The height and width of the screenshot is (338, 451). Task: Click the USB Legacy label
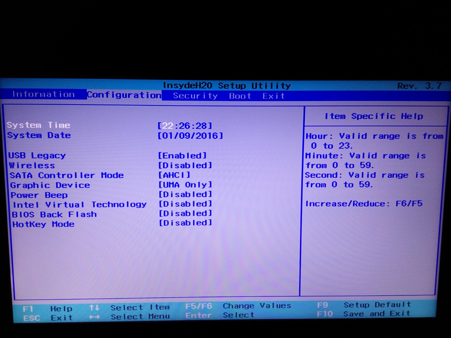tap(37, 155)
